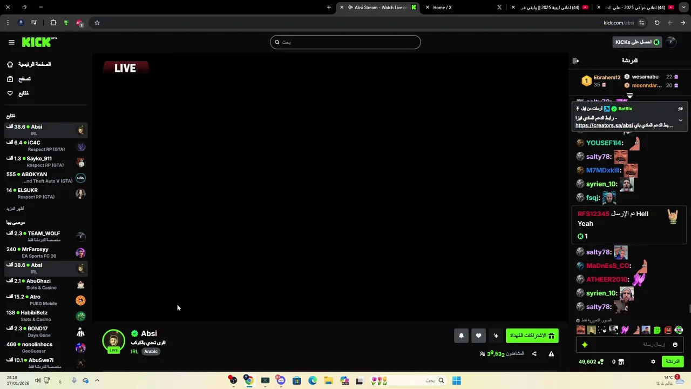The width and height of the screenshot is (691, 389).
Task: Open the browse (تصفح) sidebar link
Action: [19, 79]
